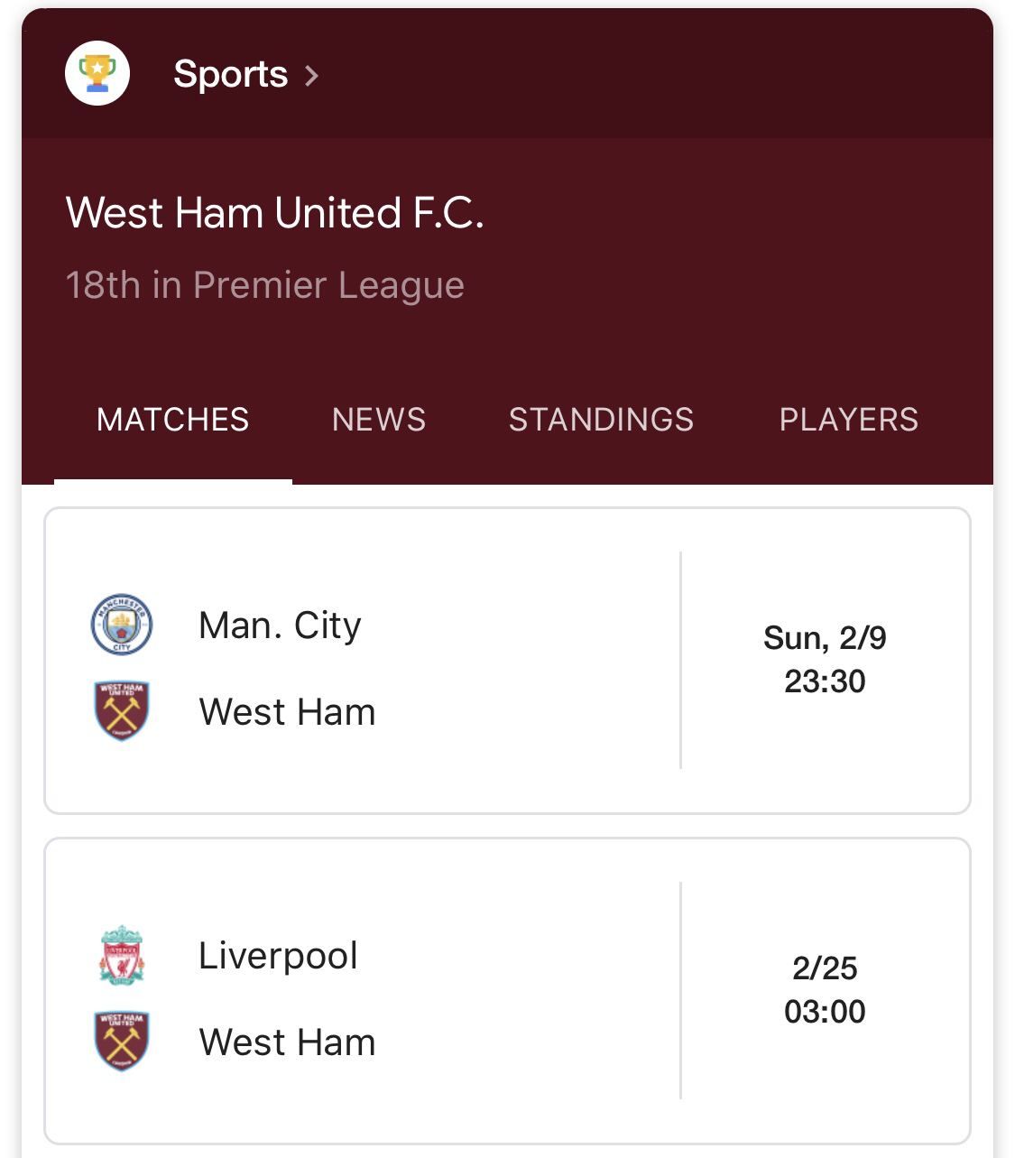The width and height of the screenshot is (1015, 1158).
Task: Click 18th in Premier League subtitle
Action: pos(265,285)
